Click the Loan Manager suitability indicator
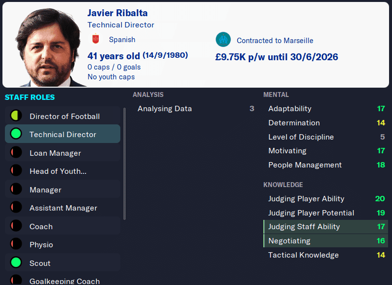392x285 pixels. click(x=16, y=153)
